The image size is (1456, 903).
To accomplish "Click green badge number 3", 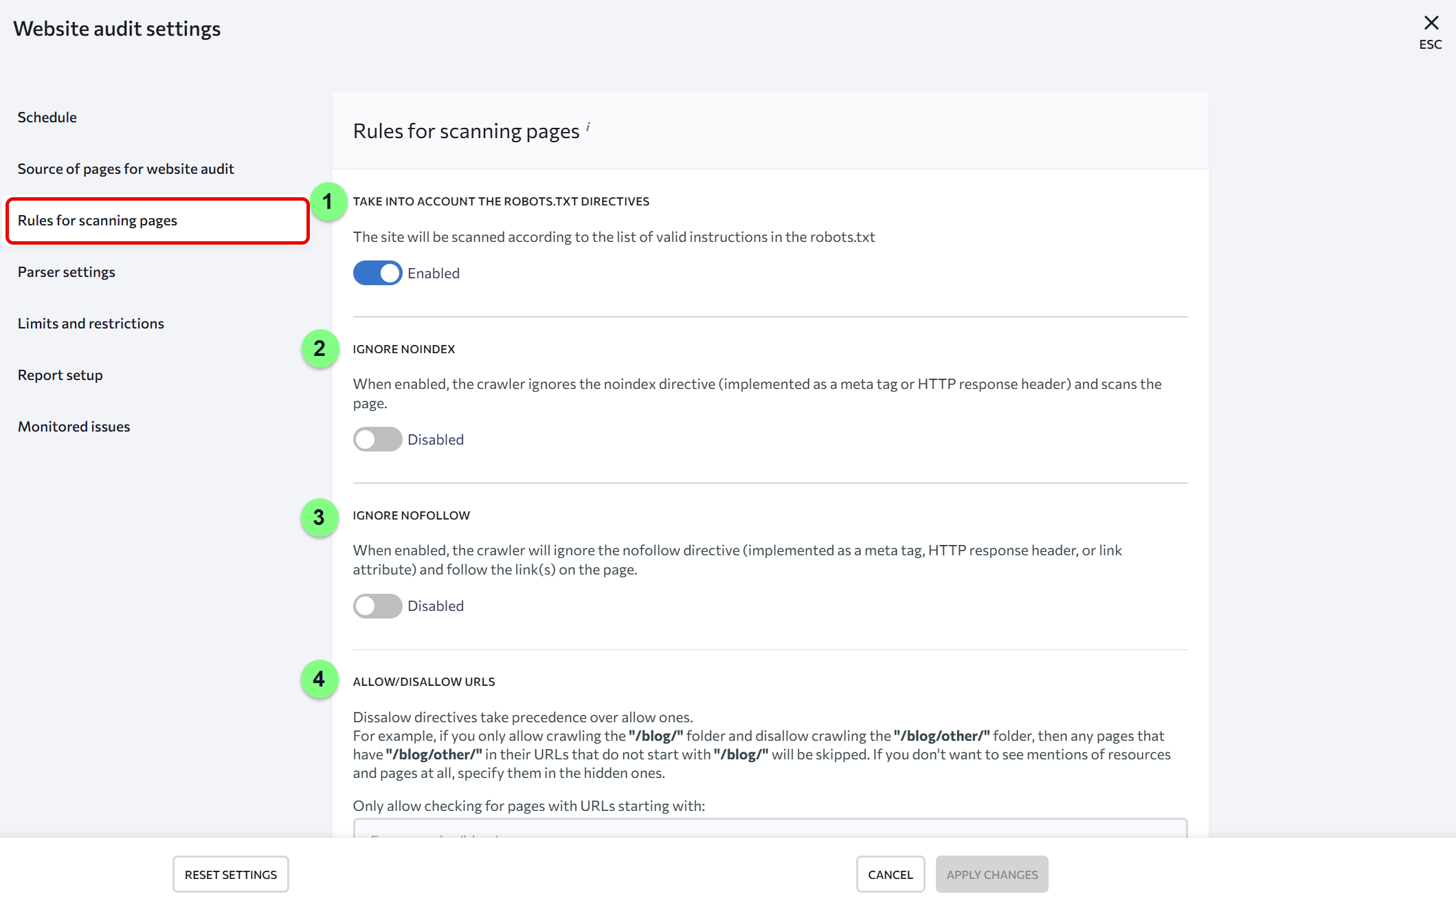I will click(x=319, y=517).
